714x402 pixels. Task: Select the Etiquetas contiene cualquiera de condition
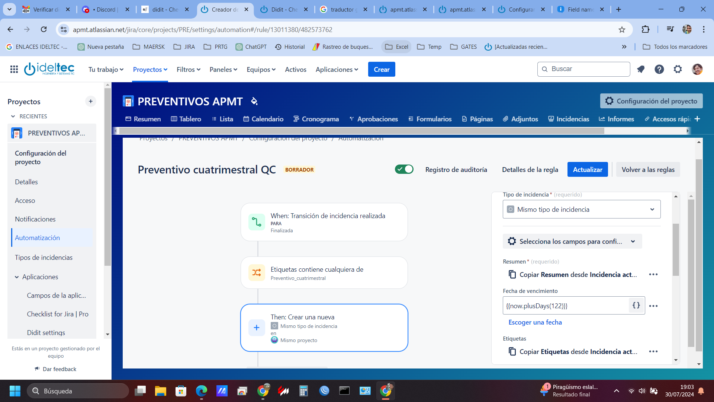tap(324, 272)
